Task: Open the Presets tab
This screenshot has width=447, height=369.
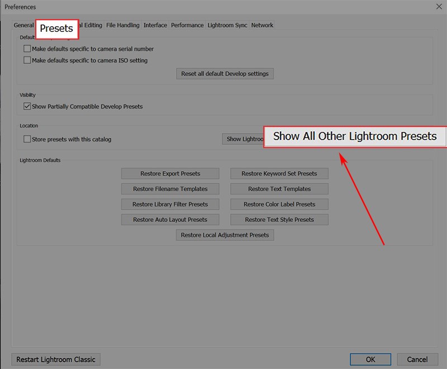Action: pyautogui.click(x=57, y=29)
